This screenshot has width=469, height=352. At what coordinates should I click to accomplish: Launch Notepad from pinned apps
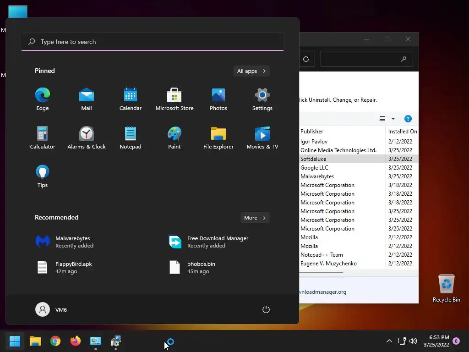[131, 137]
